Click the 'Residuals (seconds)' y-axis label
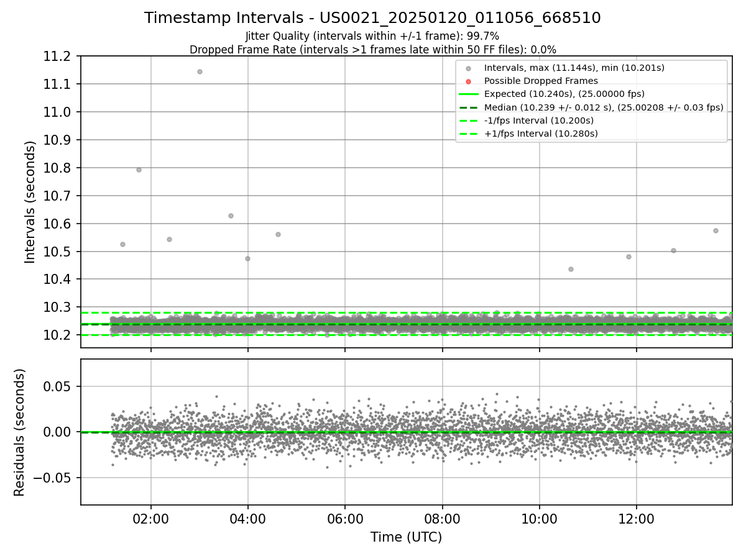Screen dimensions: 746x559 (x=20, y=432)
